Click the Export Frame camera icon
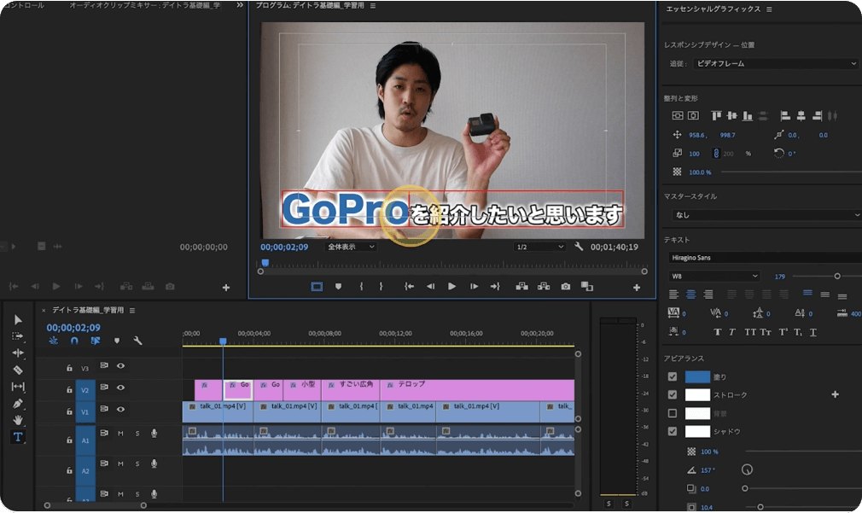 coord(565,287)
